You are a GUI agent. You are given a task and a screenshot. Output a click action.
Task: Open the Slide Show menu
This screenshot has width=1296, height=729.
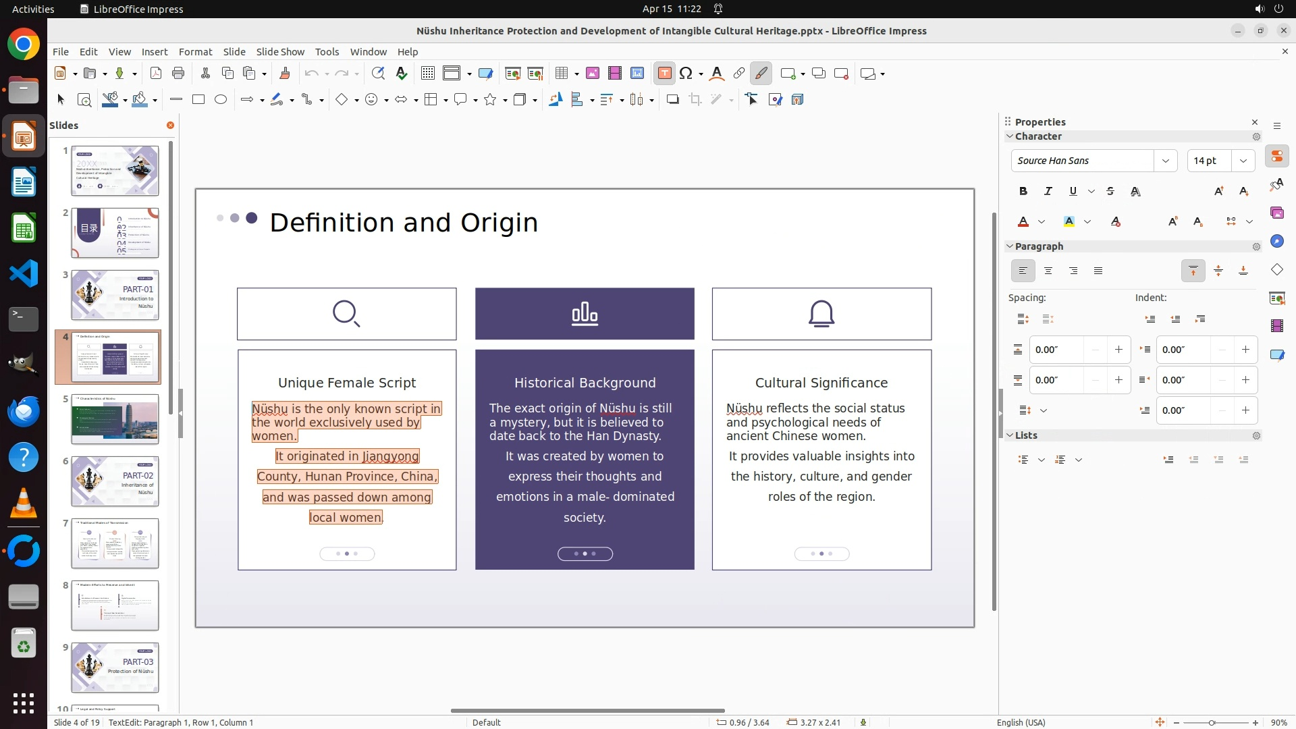click(280, 52)
